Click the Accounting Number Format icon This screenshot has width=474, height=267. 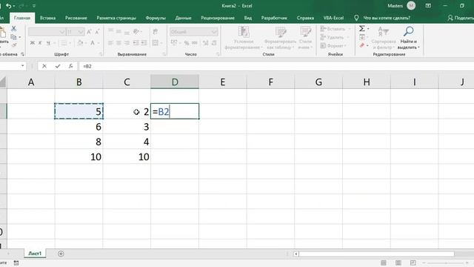174,43
